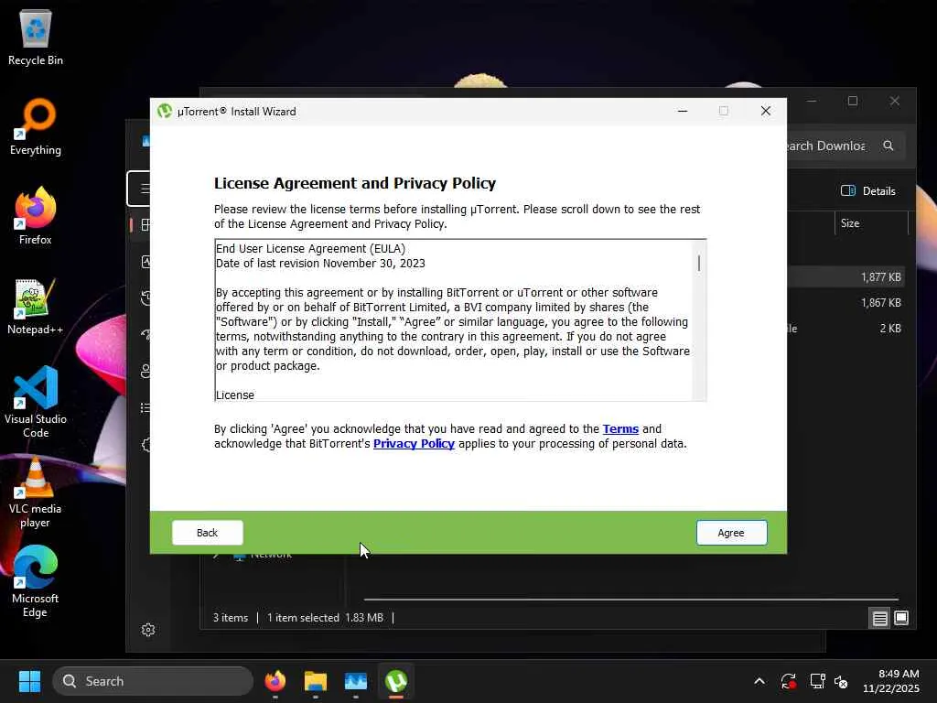This screenshot has width=937, height=703.
Task: Click the sync update tray icon
Action: coord(788,681)
